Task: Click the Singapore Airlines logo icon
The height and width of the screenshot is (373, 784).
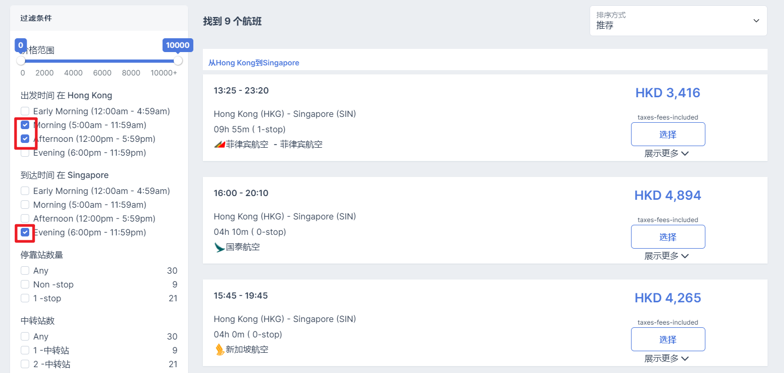Action: [219, 350]
